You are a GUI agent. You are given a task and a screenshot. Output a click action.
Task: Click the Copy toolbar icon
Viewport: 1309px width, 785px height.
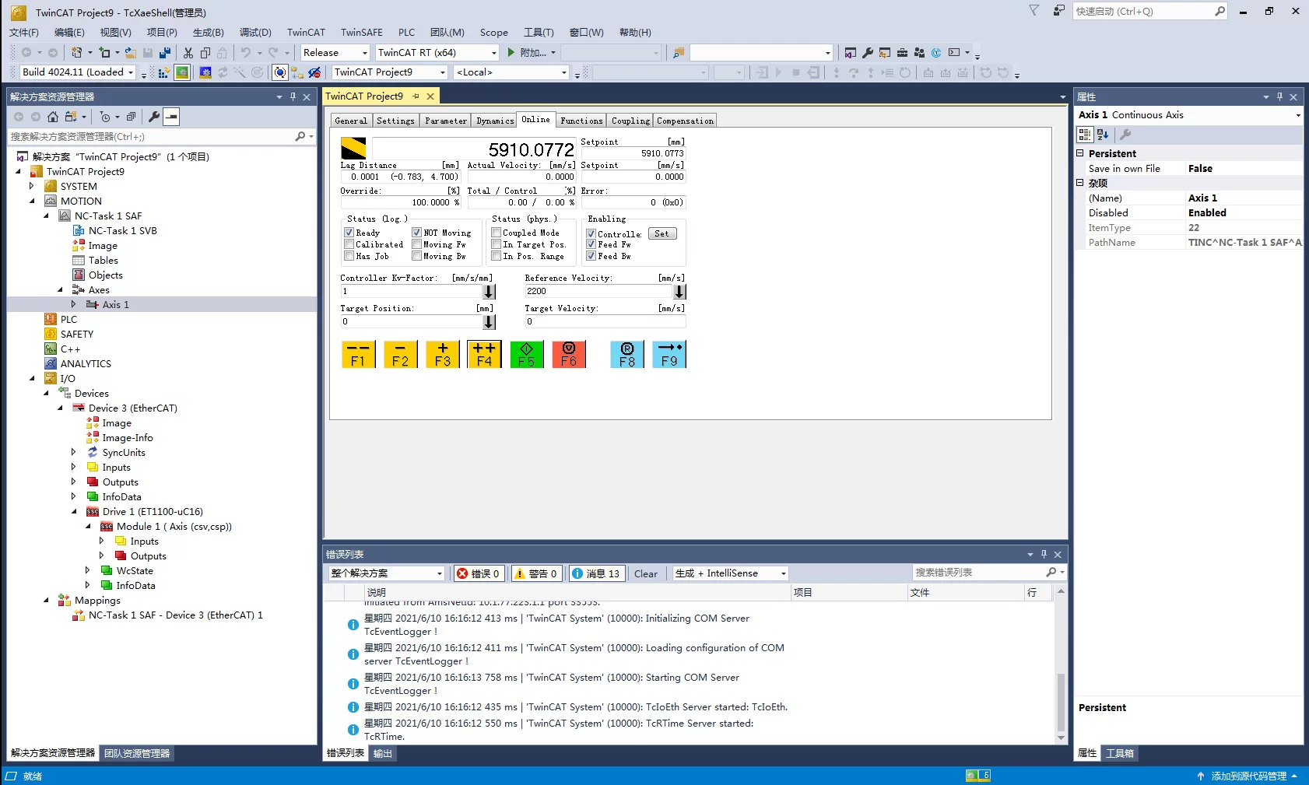[x=205, y=53]
